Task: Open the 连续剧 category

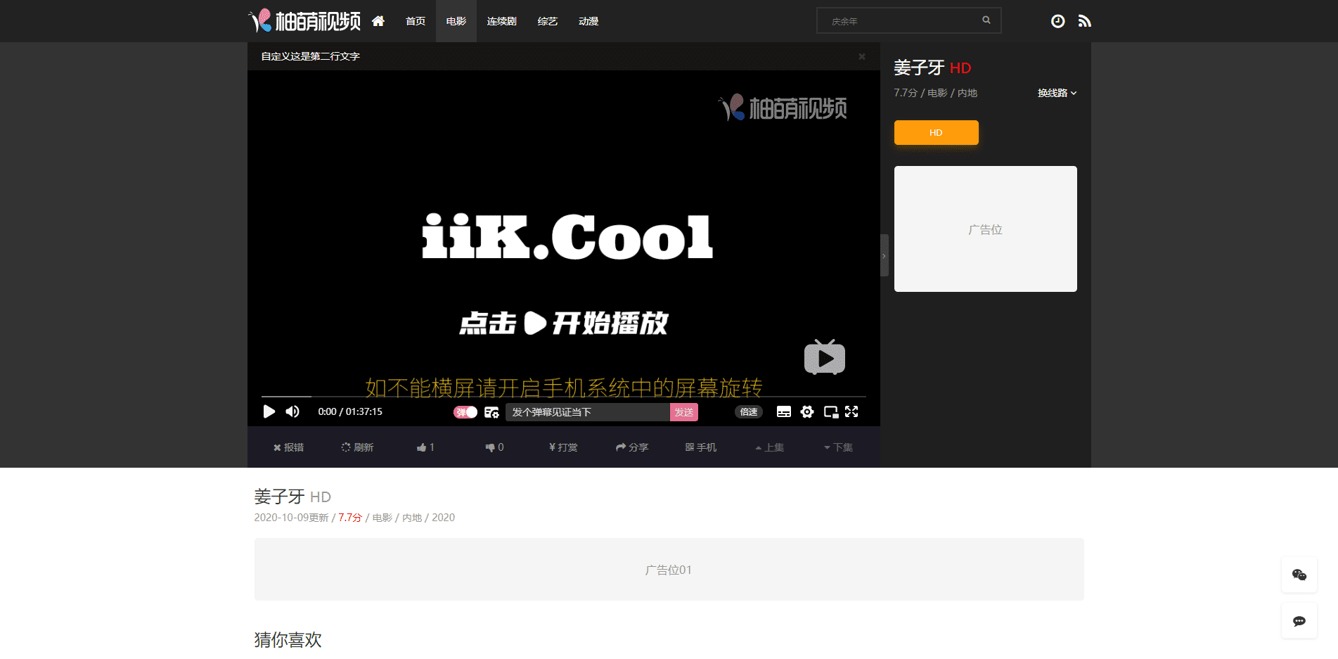Action: click(502, 21)
